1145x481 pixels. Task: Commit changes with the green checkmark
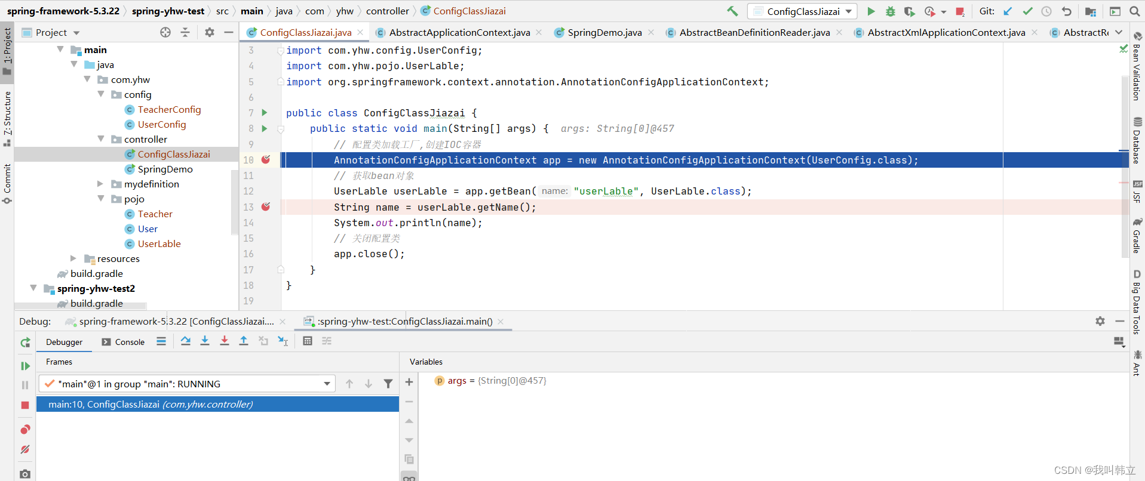click(1027, 11)
